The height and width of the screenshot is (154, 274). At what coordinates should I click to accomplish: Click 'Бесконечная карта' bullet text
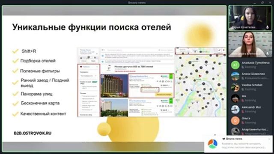(x=40, y=103)
